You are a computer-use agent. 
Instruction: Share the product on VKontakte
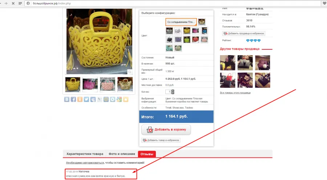(x=67, y=99)
